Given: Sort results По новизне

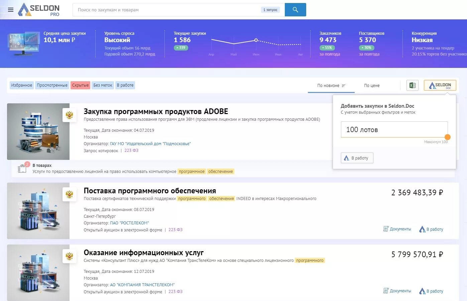Looking at the screenshot, I should pyautogui.click(x=331, y=86).
